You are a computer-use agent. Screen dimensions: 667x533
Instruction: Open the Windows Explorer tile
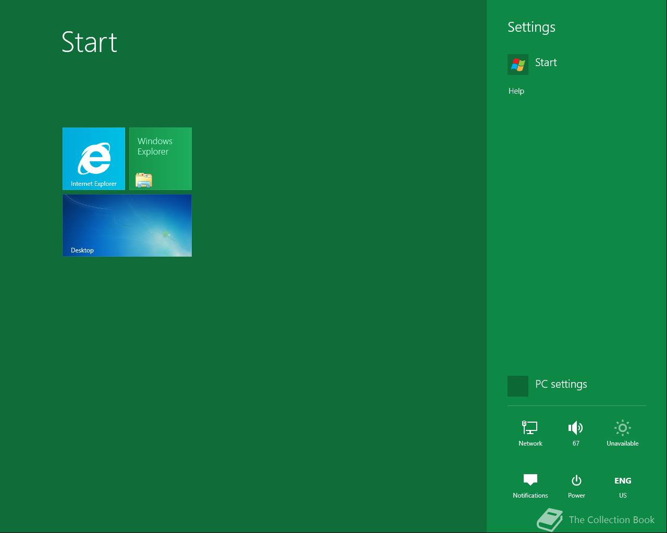160,159
